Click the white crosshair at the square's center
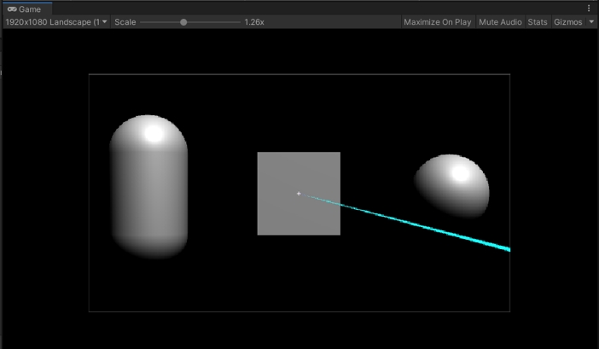This screenshot has height=349, width=599. pyautogui.click(x=299, y=194)
